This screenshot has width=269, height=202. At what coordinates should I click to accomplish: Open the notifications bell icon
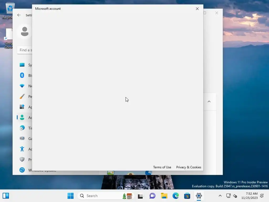pyautogui.click(x=262, y=196)
